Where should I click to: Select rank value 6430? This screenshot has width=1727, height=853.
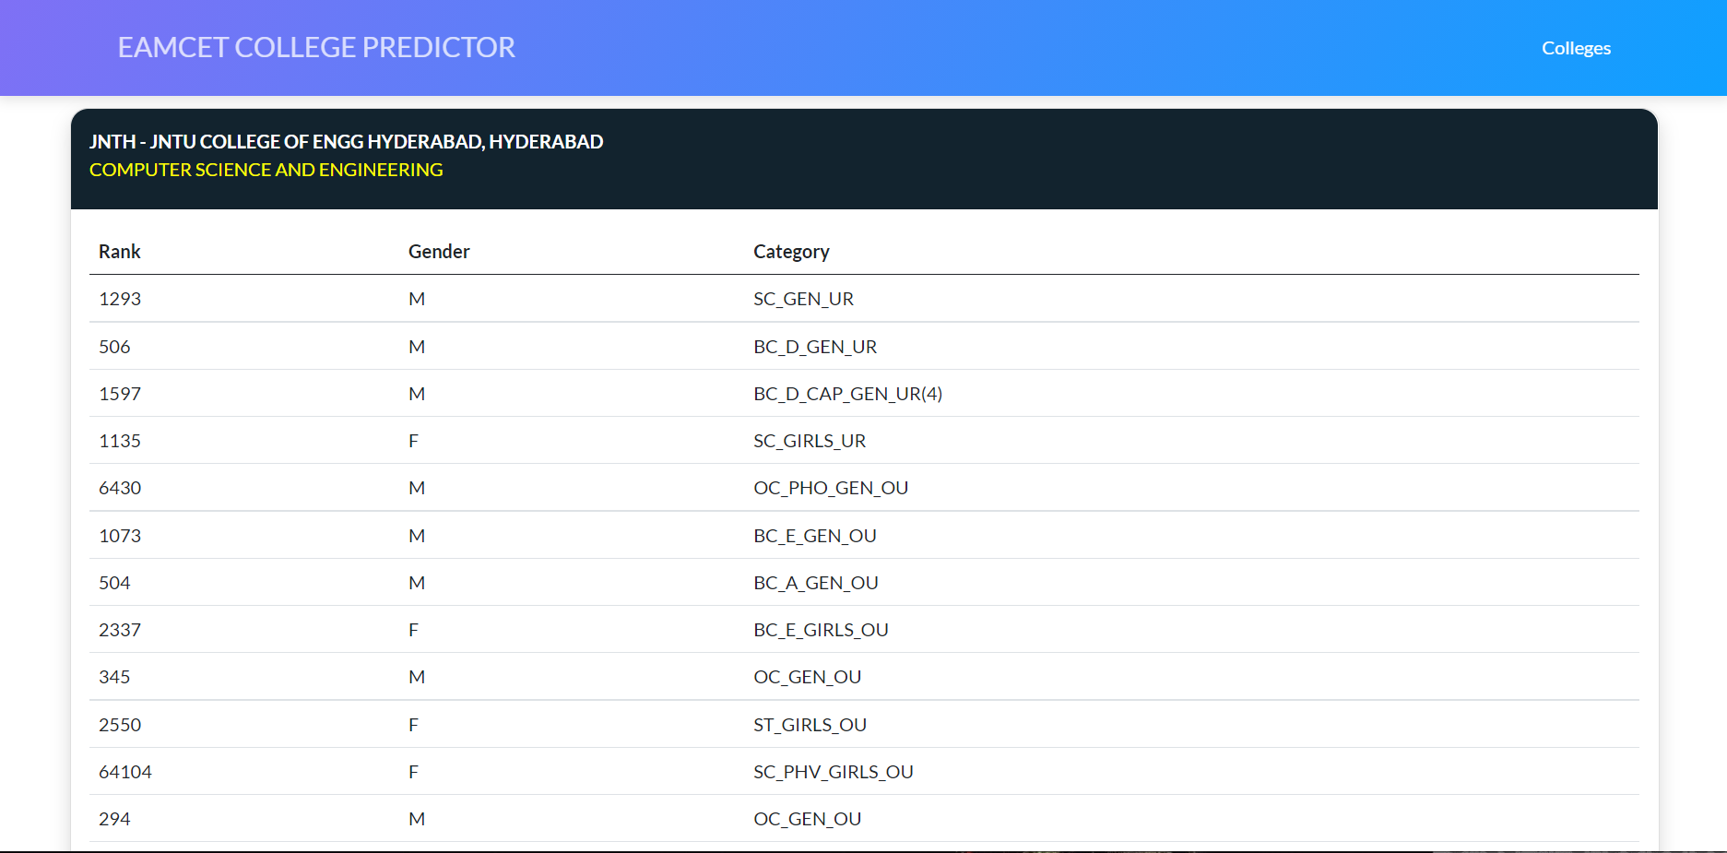coord(120,488)
